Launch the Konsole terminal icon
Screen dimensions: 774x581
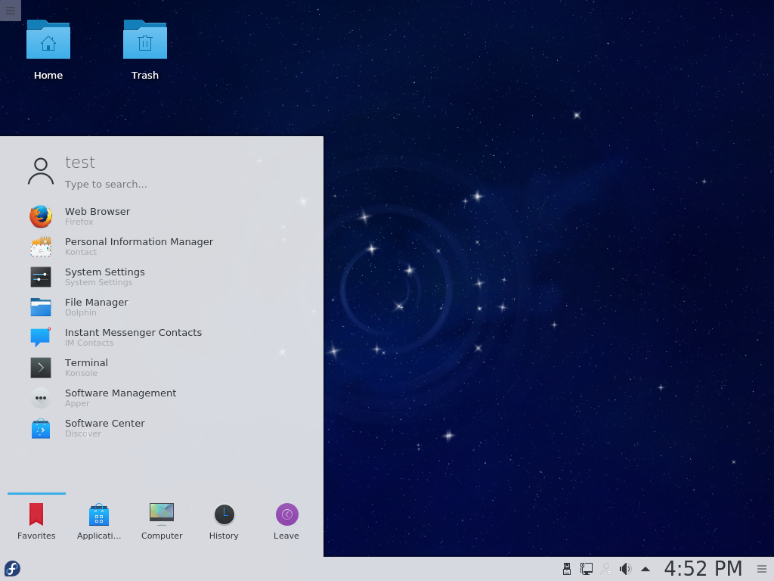(41, 368)
